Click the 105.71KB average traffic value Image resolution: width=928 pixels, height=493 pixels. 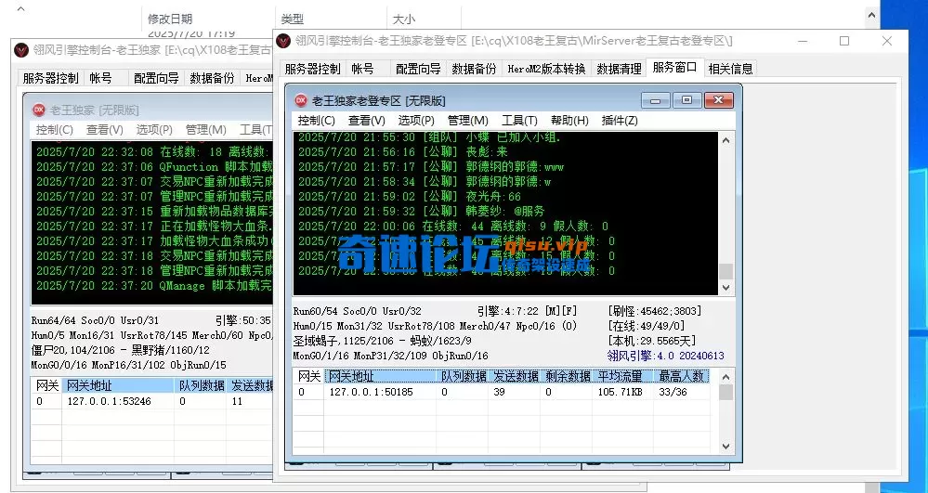621,392
